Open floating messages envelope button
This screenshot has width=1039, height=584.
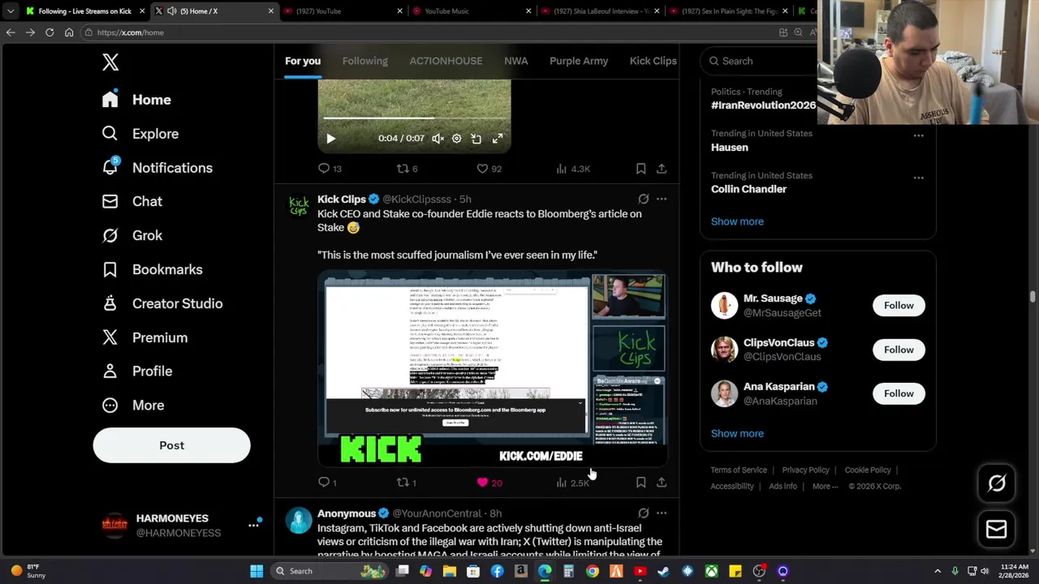click(997, 530)
